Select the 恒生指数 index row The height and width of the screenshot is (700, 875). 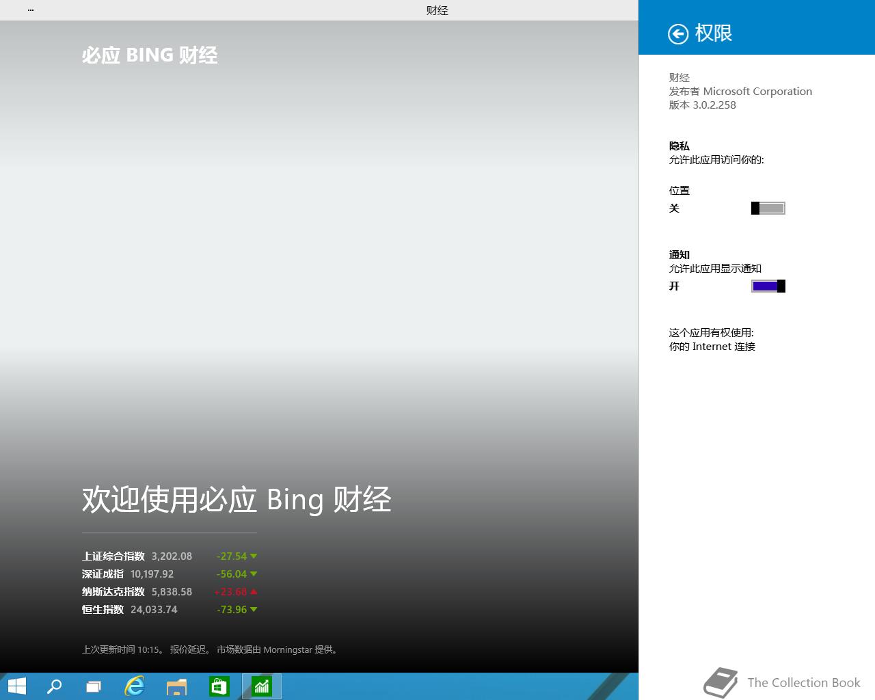pyautogui.click(x=170, y=610)
